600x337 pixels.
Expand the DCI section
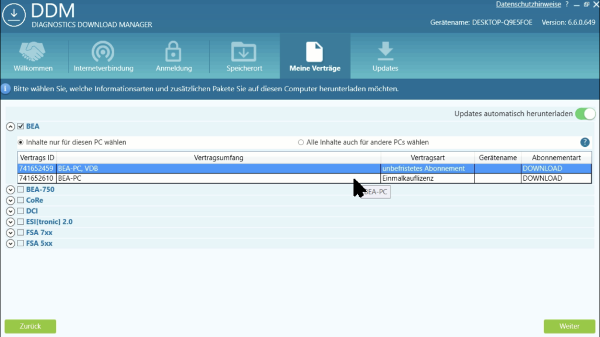(x=11, y=211)
